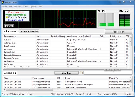Open the Main menu
This screenshot has height=97, width=135.
point(5,6)
